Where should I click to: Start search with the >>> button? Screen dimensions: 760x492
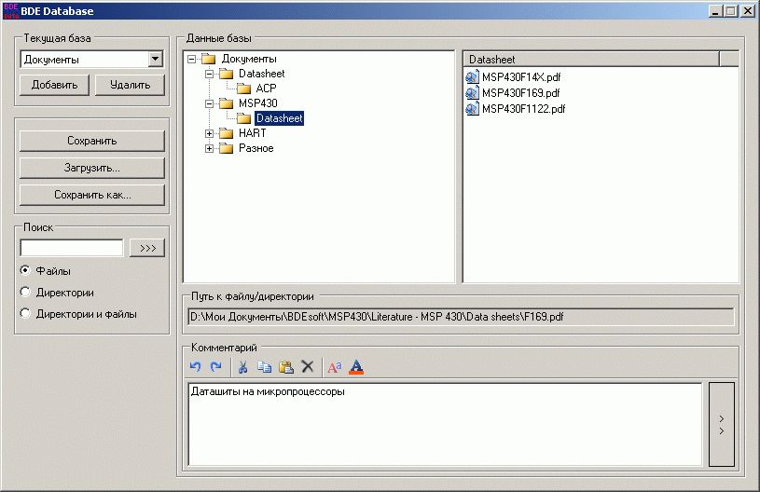pos(147,248)
